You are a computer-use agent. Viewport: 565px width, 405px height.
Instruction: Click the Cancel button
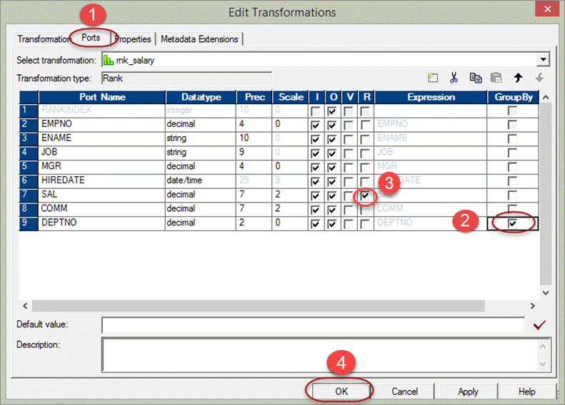click(405, 391)
